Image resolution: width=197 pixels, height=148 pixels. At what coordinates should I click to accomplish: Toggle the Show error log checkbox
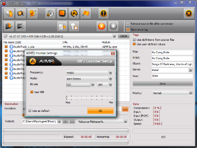point(128,30)
